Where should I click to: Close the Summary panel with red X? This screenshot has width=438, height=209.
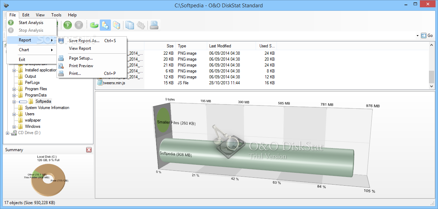pyautogui.click(x=89, y=150)
